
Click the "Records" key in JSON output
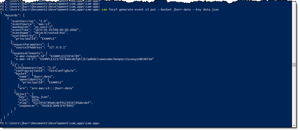(12, 15)
